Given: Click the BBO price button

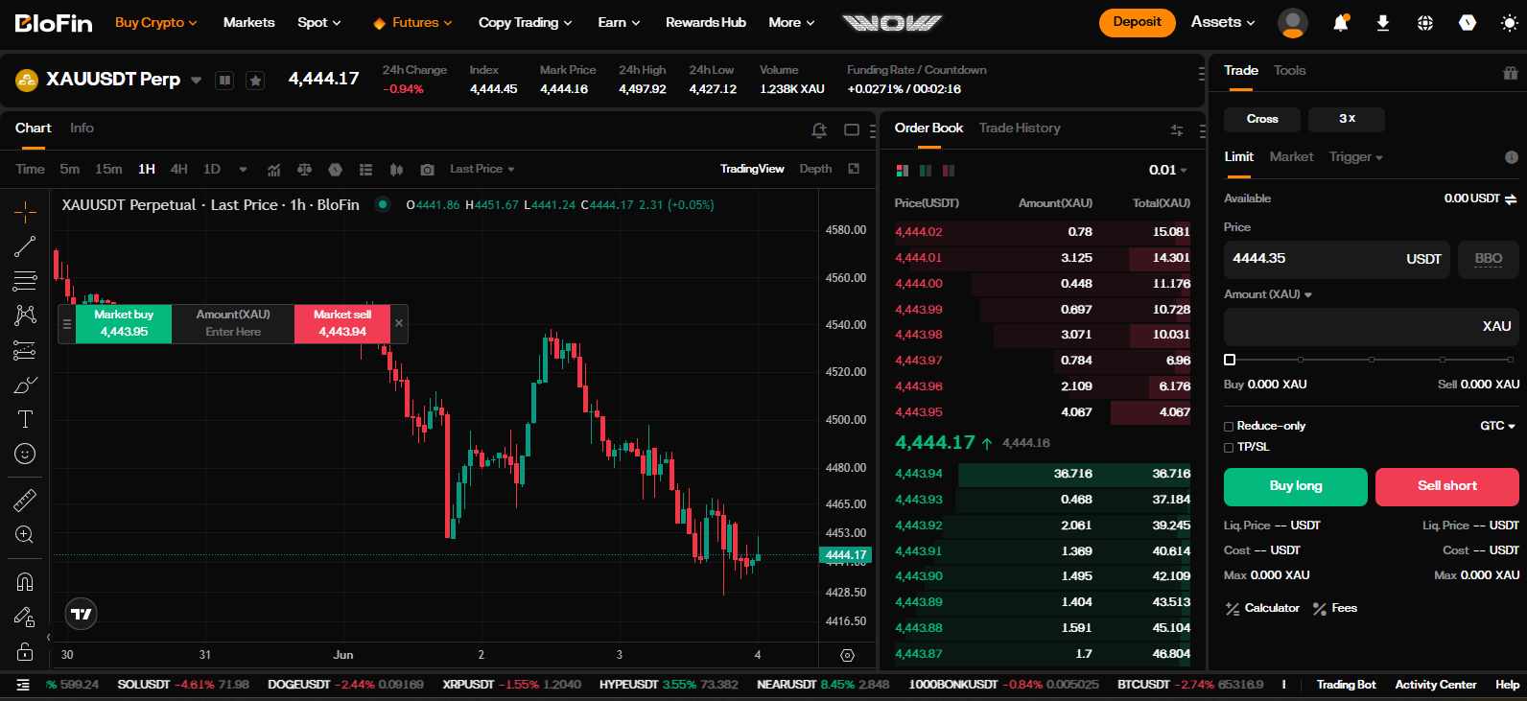Looking at the screenshot, I should point(1488,259).
